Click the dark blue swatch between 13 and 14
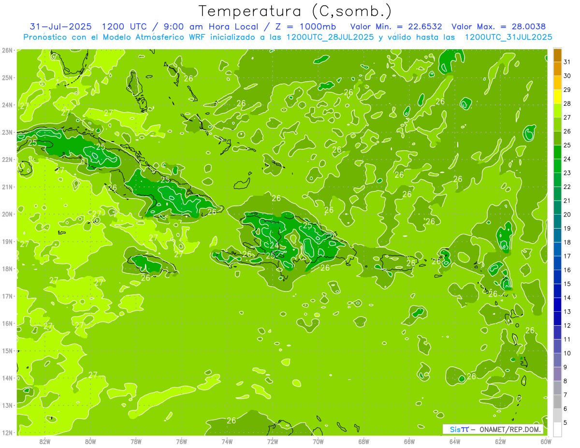This screenshot has width=580, height=448. [x=557, y=304]
